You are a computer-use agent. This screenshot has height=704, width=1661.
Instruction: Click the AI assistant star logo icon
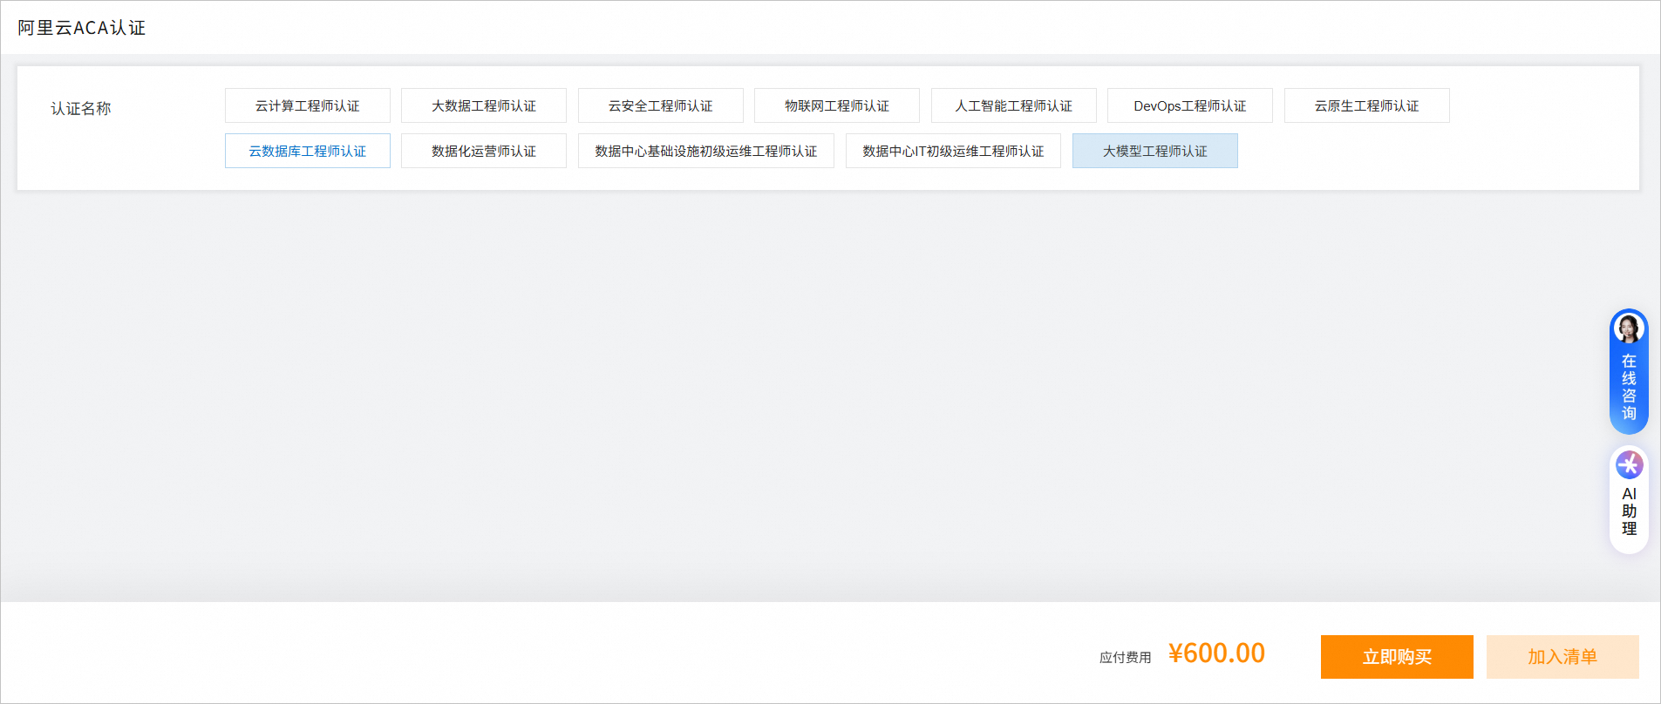pos(1629,464)
